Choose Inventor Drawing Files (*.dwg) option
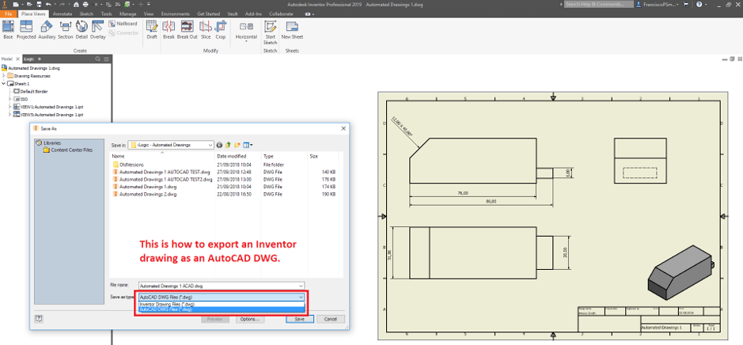 [221, 304]
